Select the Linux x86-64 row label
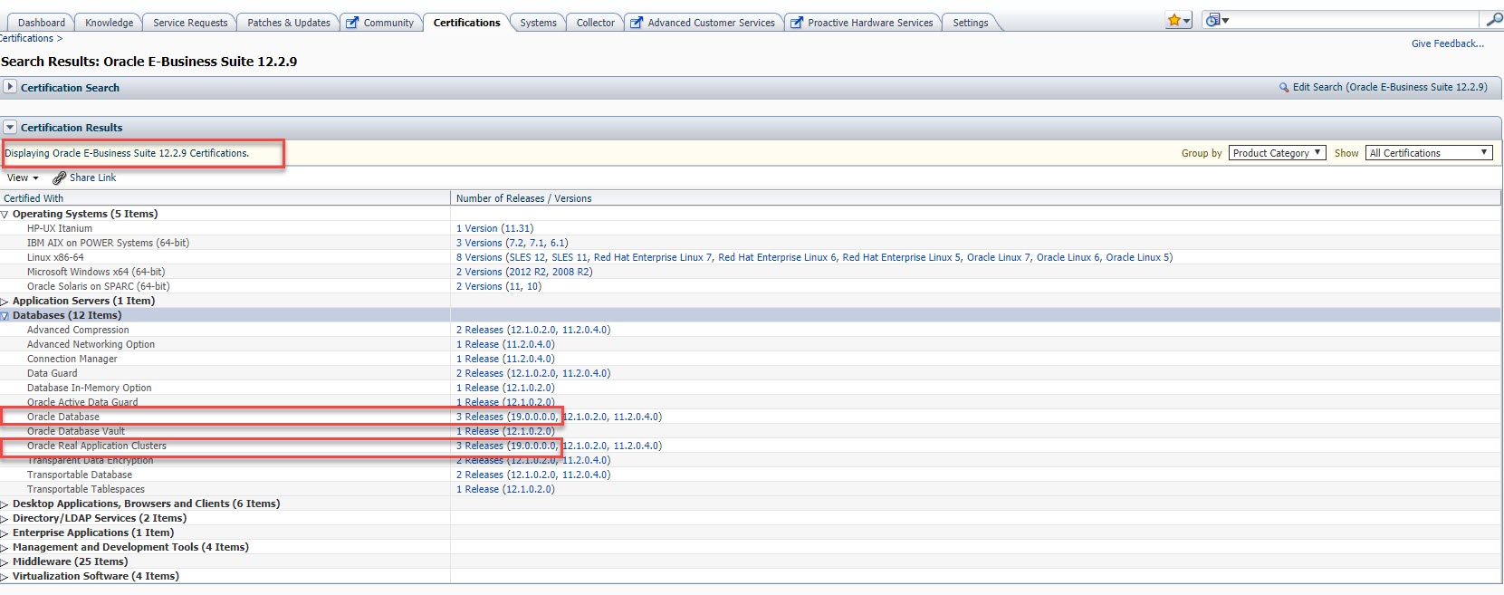The image size is (1504, 595). coord(55,258)
